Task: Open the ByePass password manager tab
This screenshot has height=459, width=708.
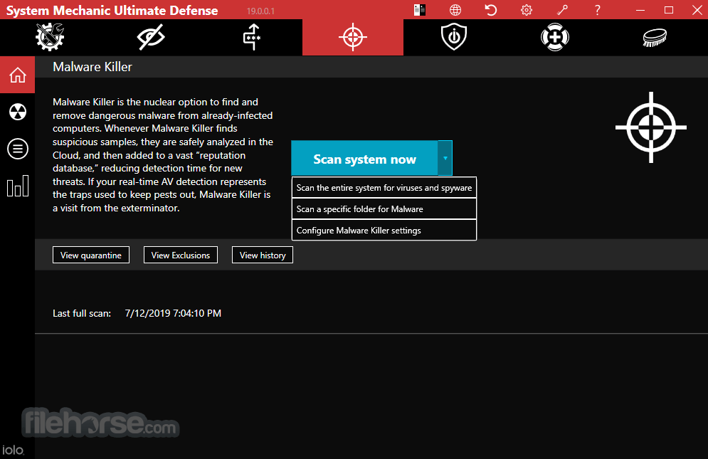Action: 252,37
